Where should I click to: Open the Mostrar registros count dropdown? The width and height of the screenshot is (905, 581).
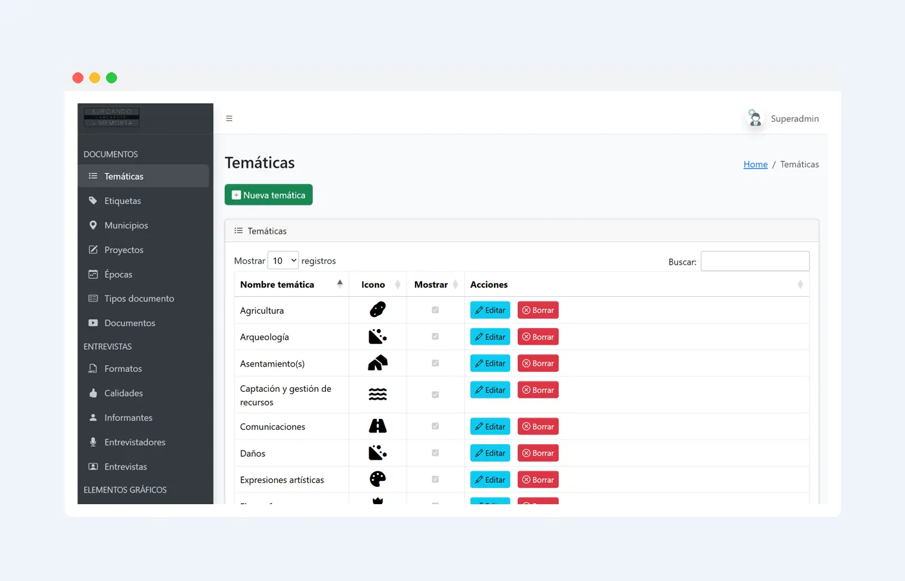pyautogui.click(x=283, y=261)
